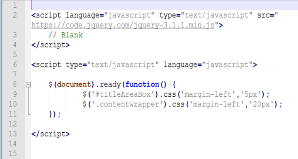Click line number 7 in margin
The image size is (298, 159).
point(15,74)
